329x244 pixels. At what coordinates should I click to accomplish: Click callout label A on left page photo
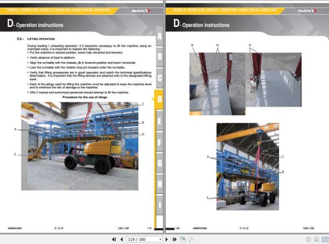point(15,129)
